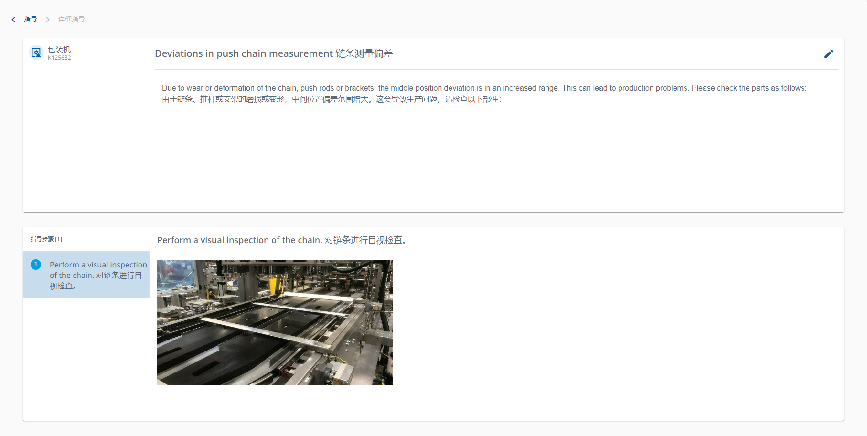Click the 指导步骤 [1] section header
The width and height of the screenshot is (867, 436).
pos(46,239)
